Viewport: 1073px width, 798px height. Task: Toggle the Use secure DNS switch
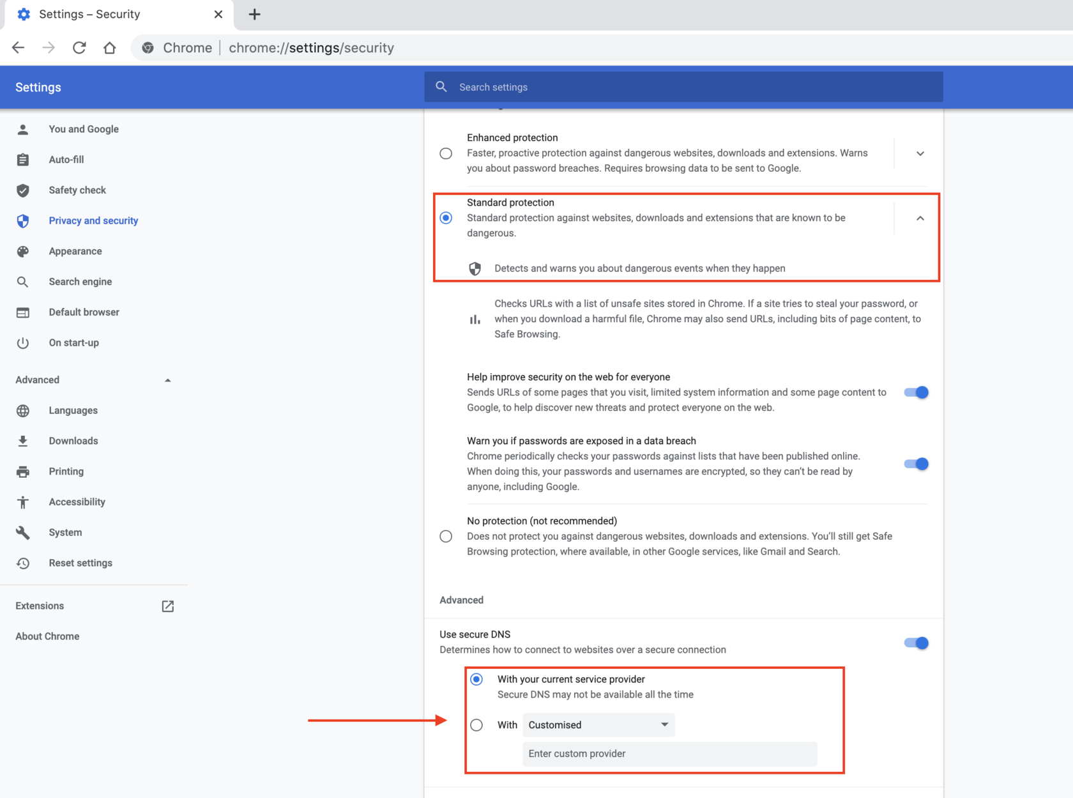(x=916, y=643)
